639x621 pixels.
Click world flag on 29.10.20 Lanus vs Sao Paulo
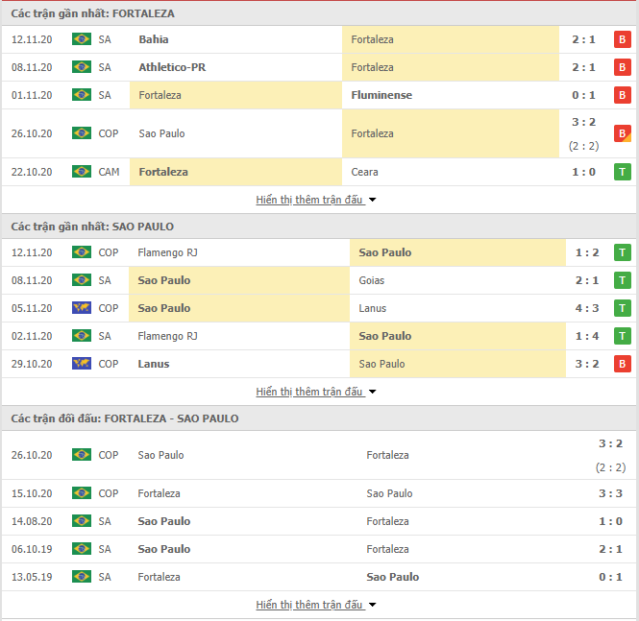[82, 364]
